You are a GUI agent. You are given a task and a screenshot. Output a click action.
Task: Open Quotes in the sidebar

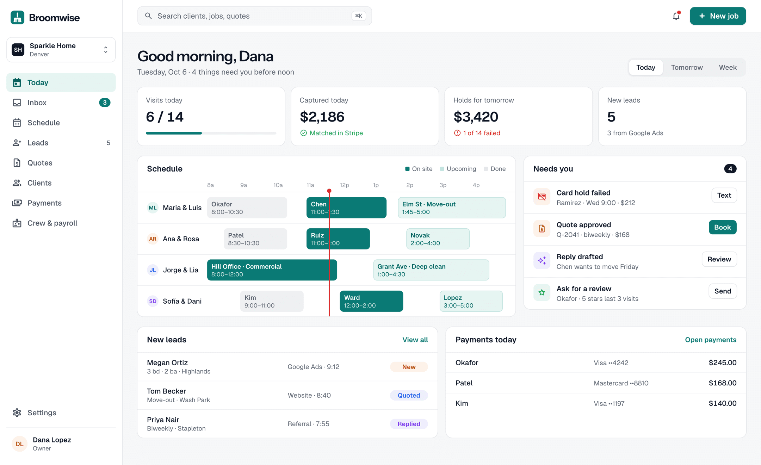point(61,163)
